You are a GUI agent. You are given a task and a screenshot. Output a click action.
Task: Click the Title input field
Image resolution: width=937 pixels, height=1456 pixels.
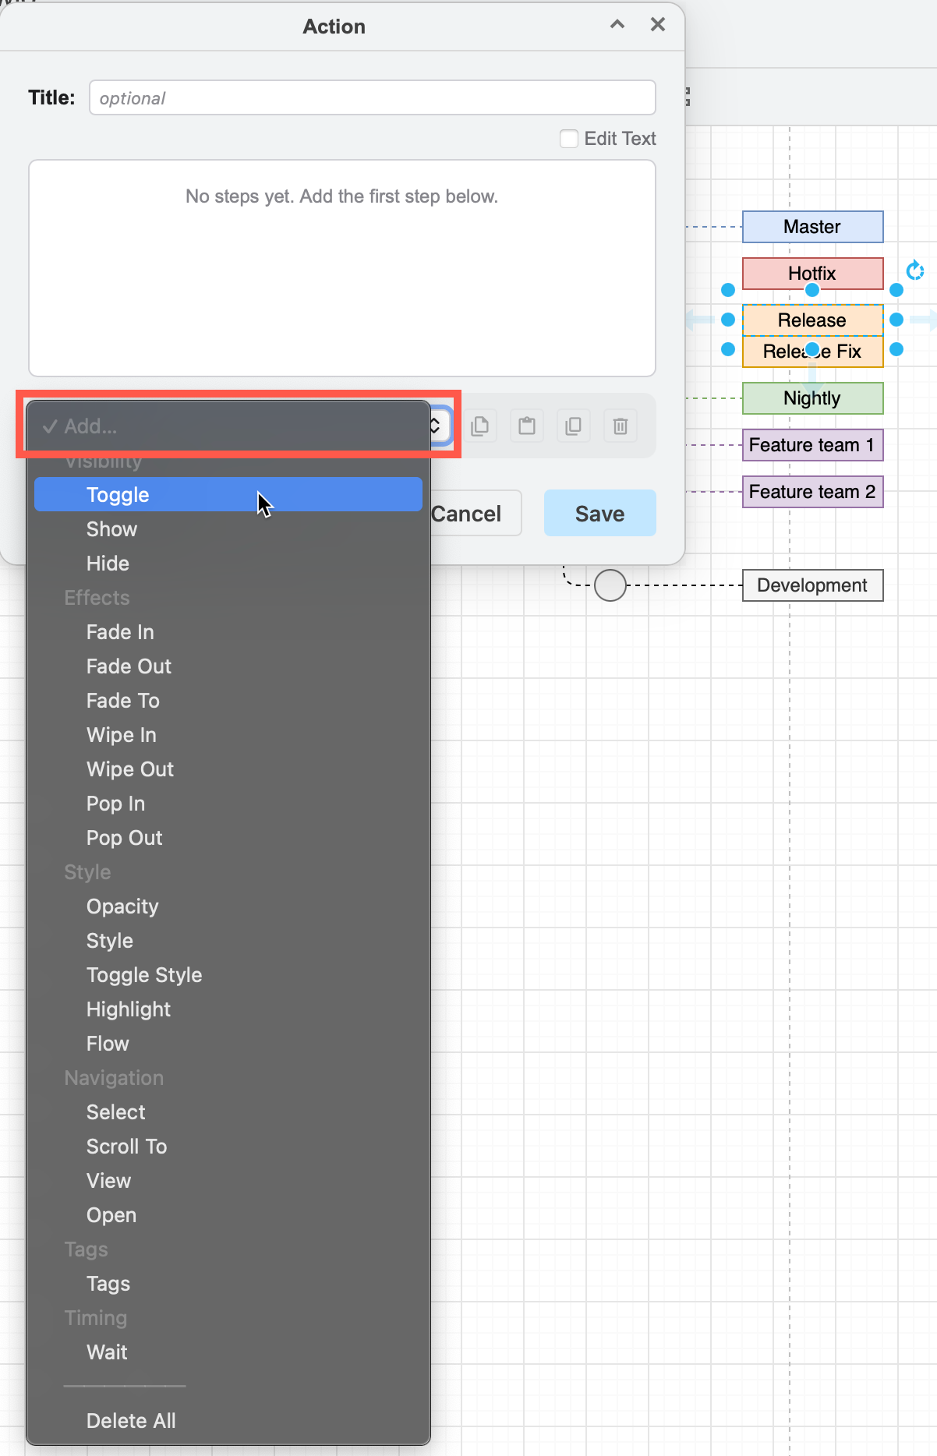(x=373, y=97)
